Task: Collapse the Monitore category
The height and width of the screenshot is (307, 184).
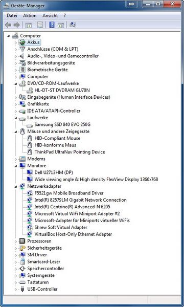Action: click(x=16, y=166)
